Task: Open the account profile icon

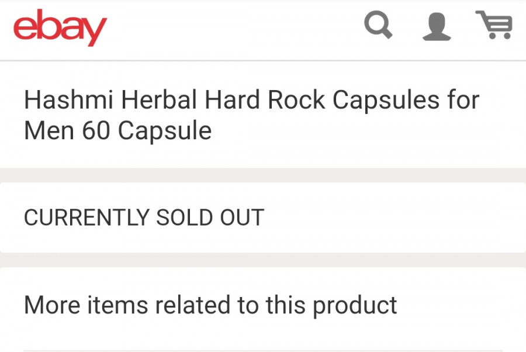Action: [437, 26]
